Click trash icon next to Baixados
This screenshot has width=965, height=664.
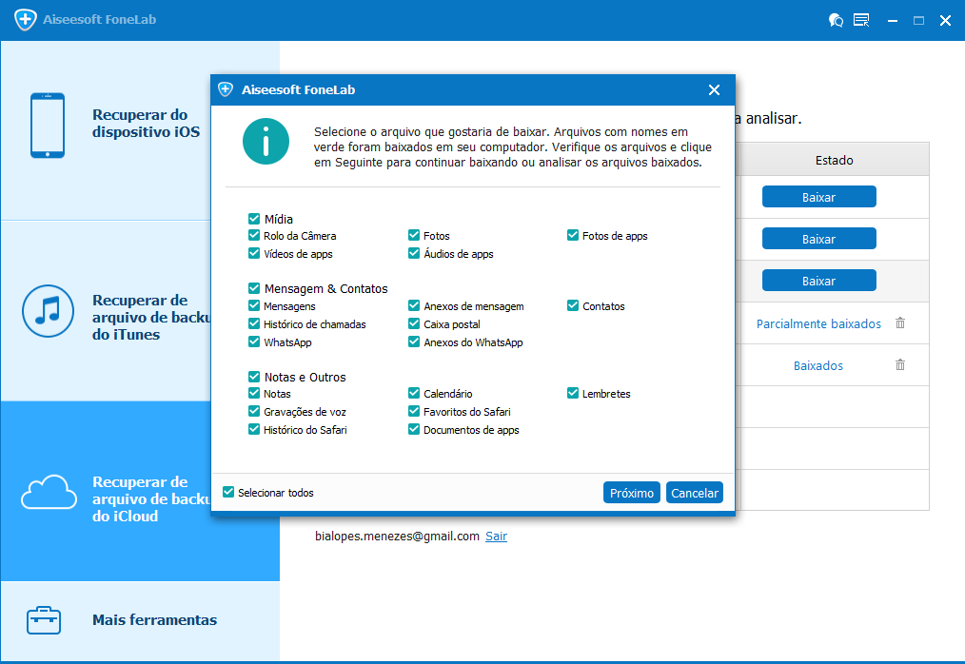pos(900,365)
